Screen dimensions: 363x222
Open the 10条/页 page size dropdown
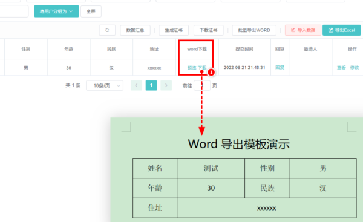coord(105,86)
